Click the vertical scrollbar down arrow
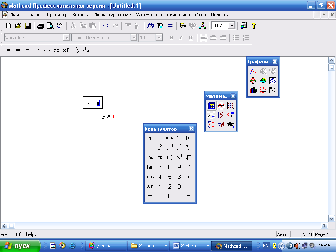336x252 pixels. coord(331,219)
